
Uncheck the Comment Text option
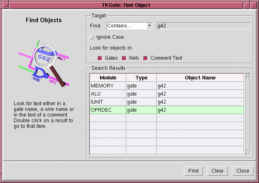[145, 58]
